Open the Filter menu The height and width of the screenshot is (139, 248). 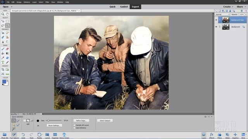pyautogui.click(x=47, y=2)
